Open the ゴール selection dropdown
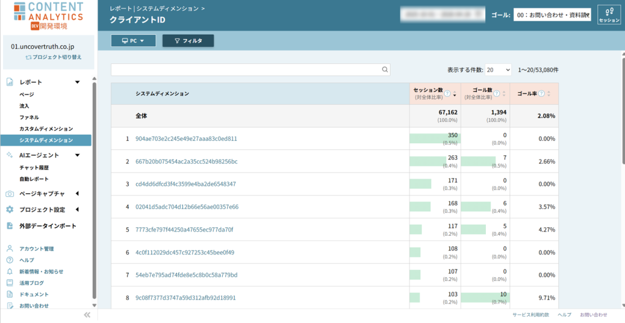625x323 pixels. pyautogui.click(x=552, y=15)
